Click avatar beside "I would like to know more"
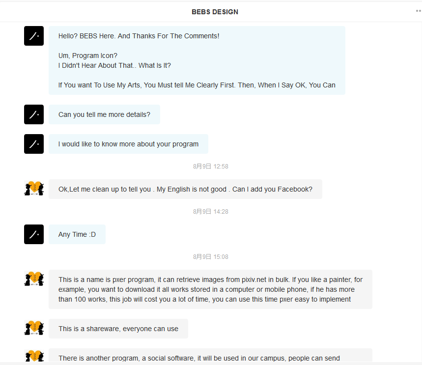The image size is (422, 365). tap(34, 144)
